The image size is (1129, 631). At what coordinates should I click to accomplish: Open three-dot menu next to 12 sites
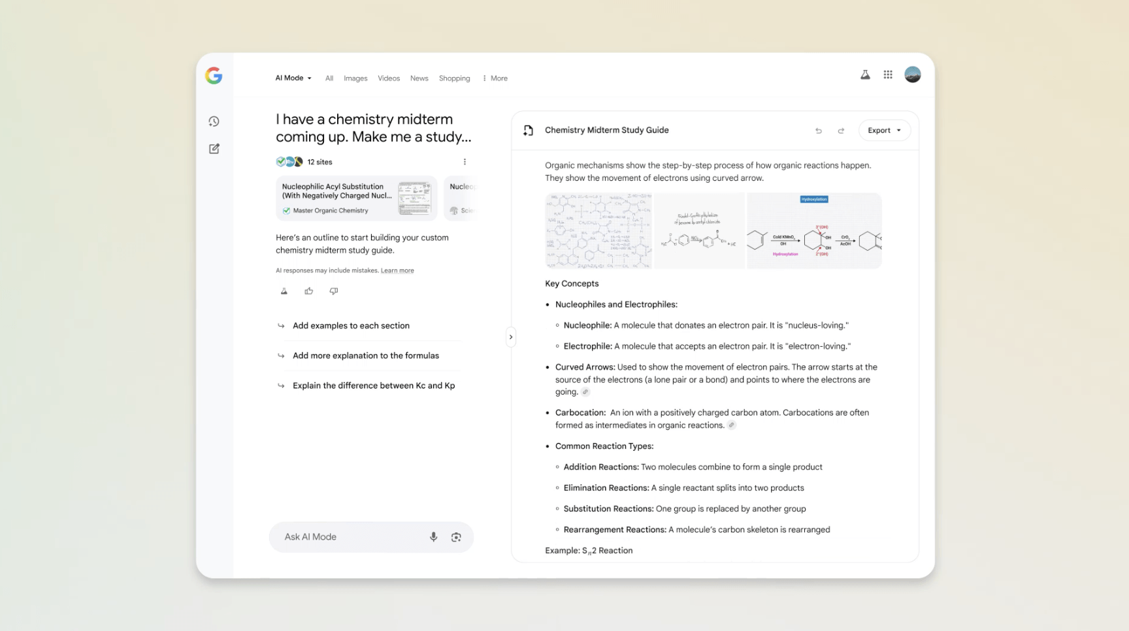465,162
